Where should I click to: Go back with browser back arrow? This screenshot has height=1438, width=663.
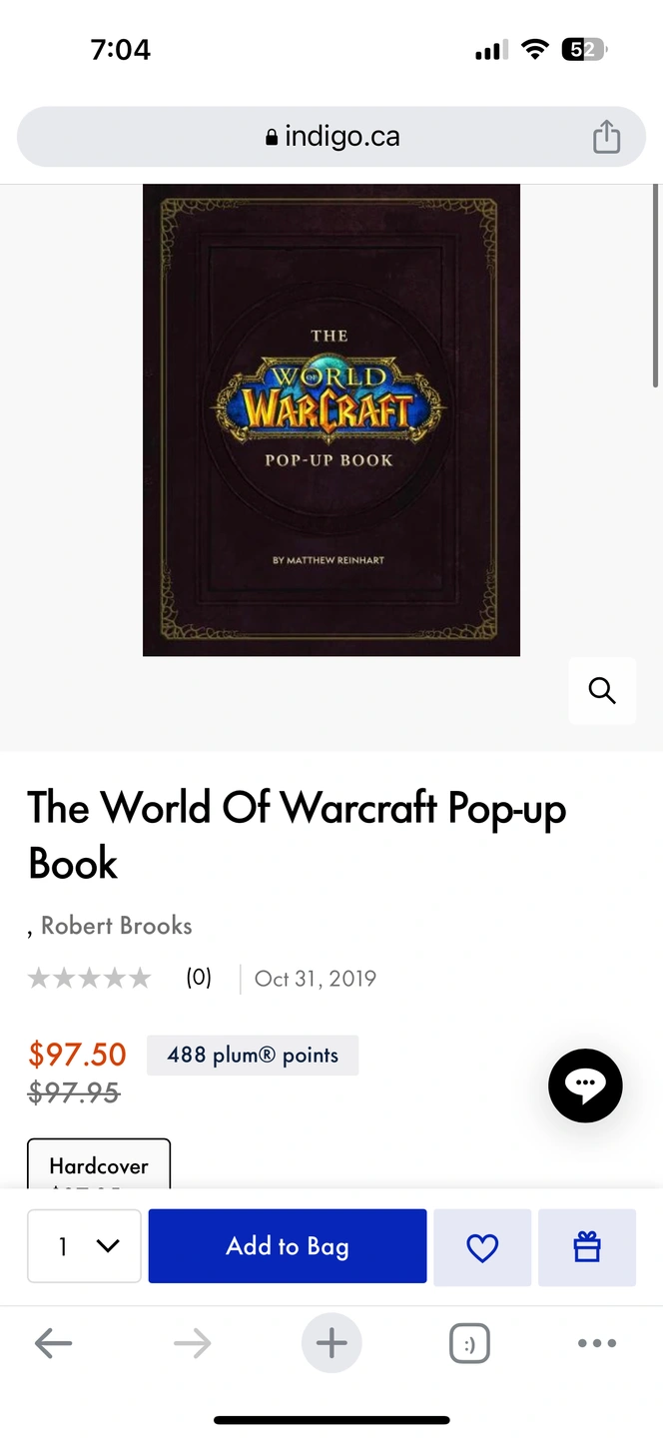(x=53, y=1343)
